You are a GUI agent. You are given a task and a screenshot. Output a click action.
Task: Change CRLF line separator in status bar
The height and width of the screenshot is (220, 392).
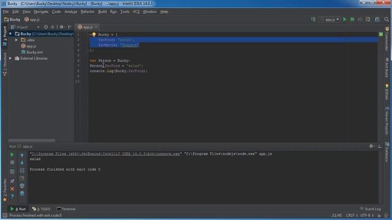coord(352,215)
